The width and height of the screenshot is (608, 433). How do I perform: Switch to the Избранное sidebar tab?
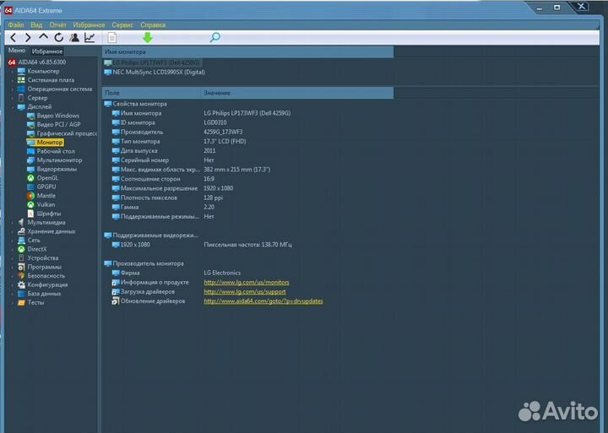(47, 51)
